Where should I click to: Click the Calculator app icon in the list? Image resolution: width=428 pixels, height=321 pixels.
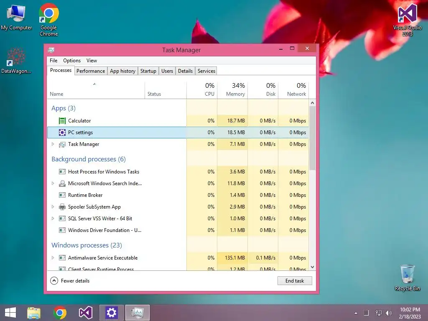click(62, 121)
